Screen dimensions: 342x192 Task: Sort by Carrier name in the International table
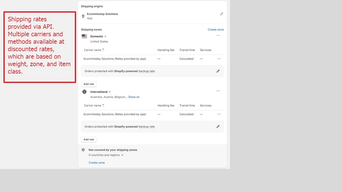click(x=94, y=105)
